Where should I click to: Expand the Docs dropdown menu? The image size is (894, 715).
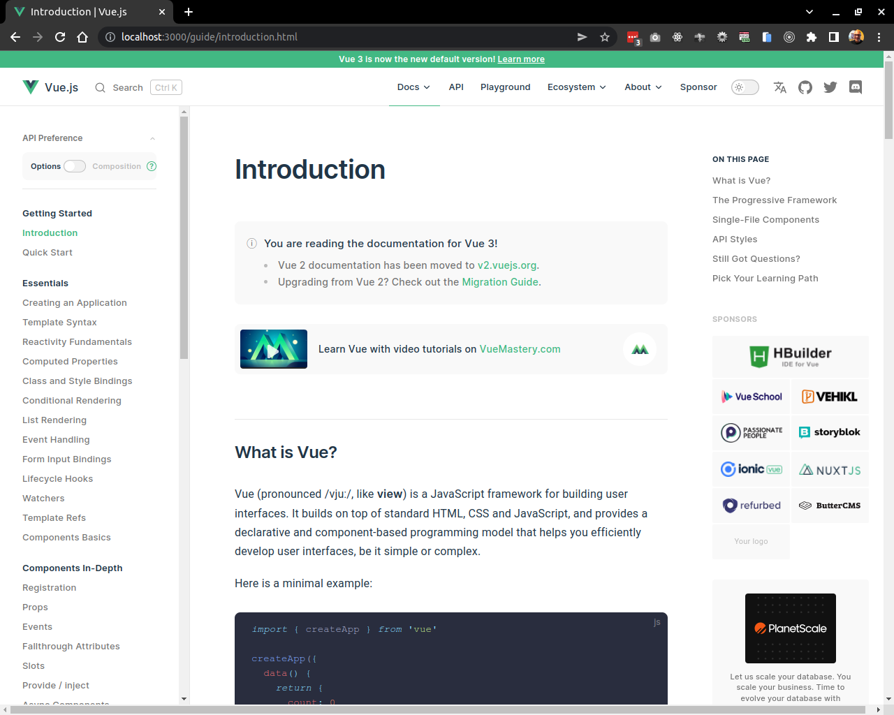click(x=413, y=87)
